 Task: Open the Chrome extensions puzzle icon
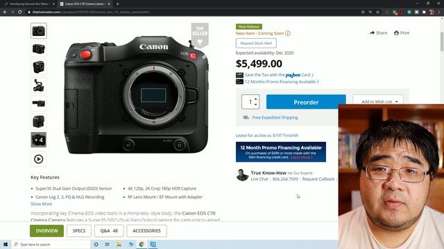(x=424, y=12)
